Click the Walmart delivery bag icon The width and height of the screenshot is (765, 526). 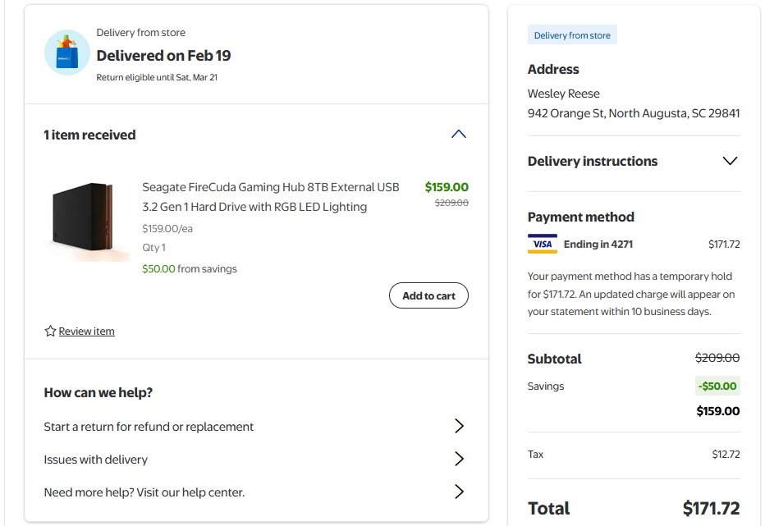66,53
